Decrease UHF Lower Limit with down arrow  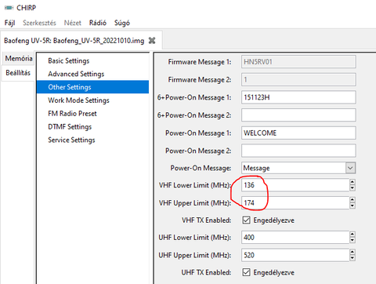pyautogui.click(x=352, y=240)
